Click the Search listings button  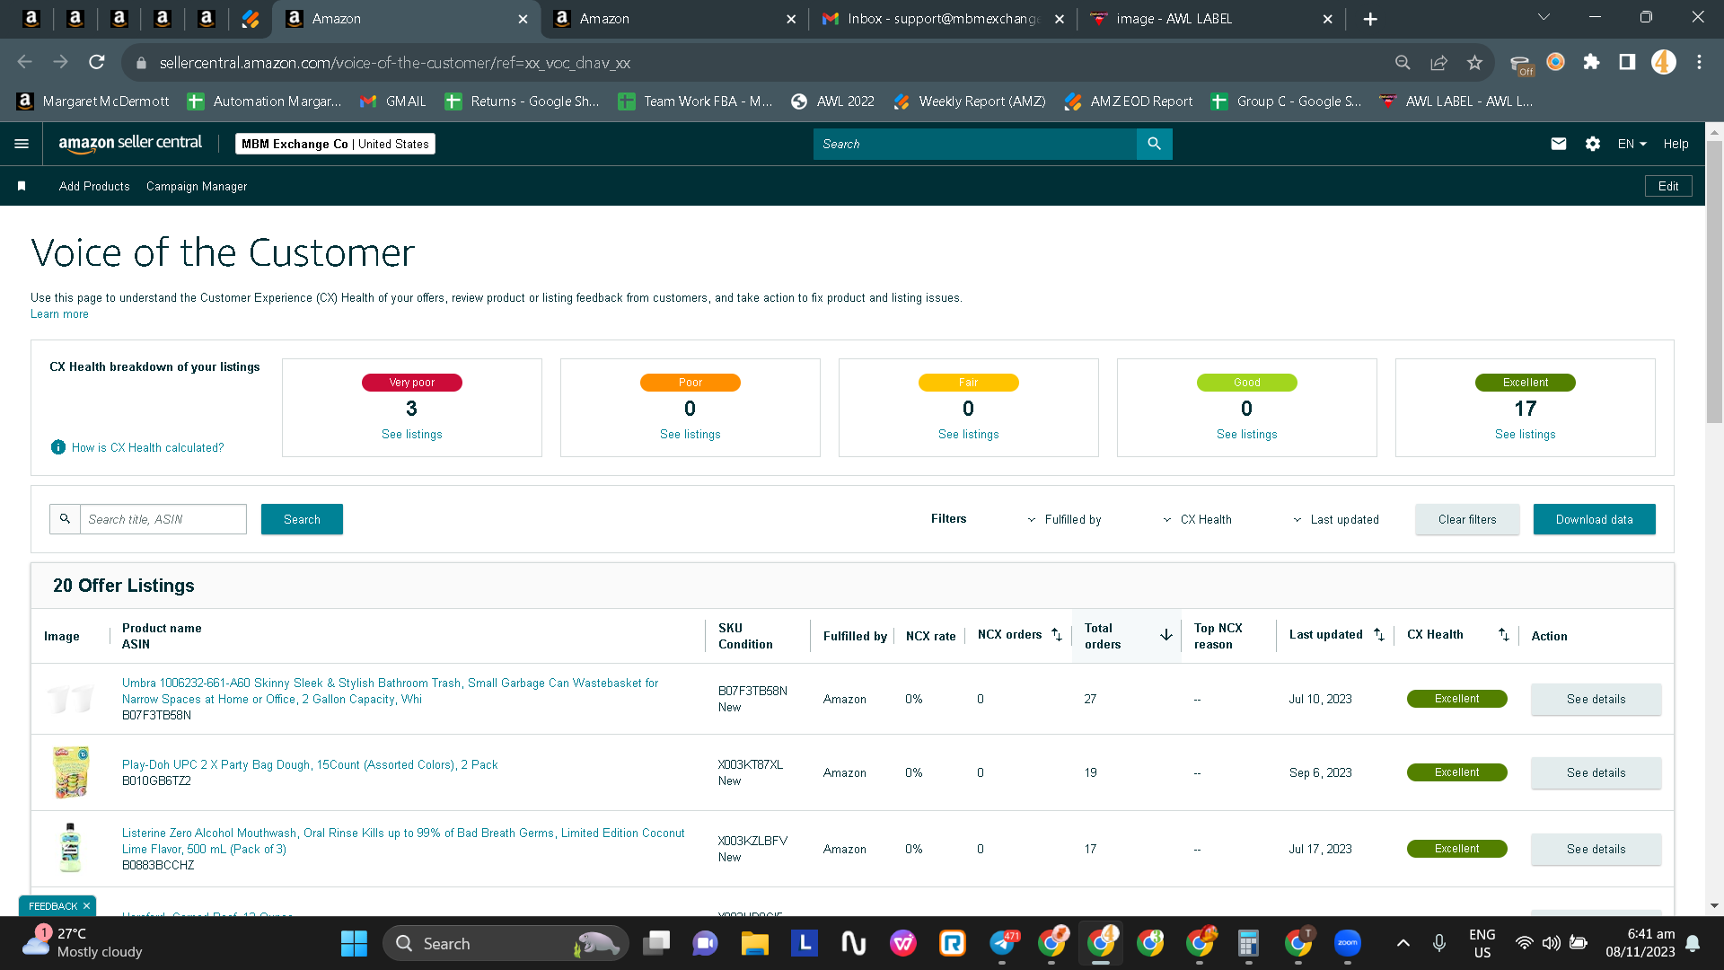[x=302, y=519]
